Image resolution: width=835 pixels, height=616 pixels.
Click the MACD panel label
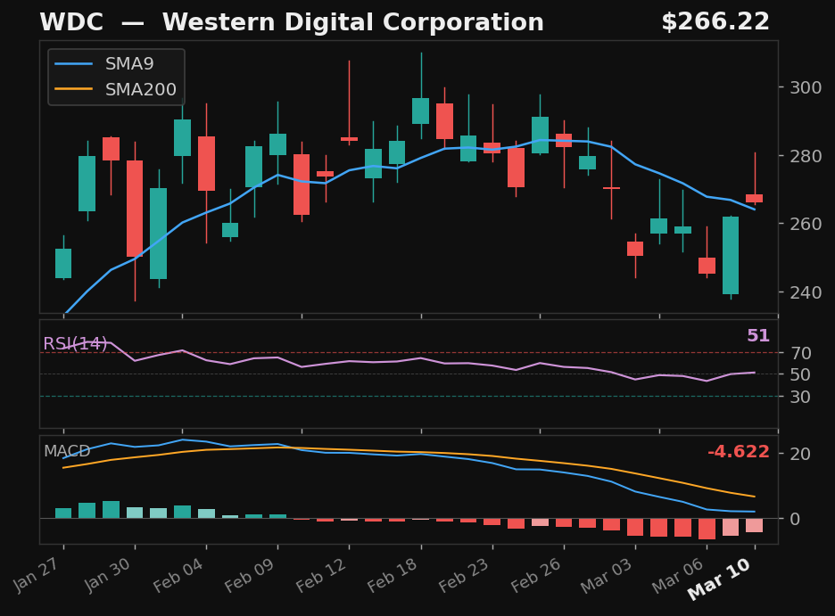click(66, 451)
